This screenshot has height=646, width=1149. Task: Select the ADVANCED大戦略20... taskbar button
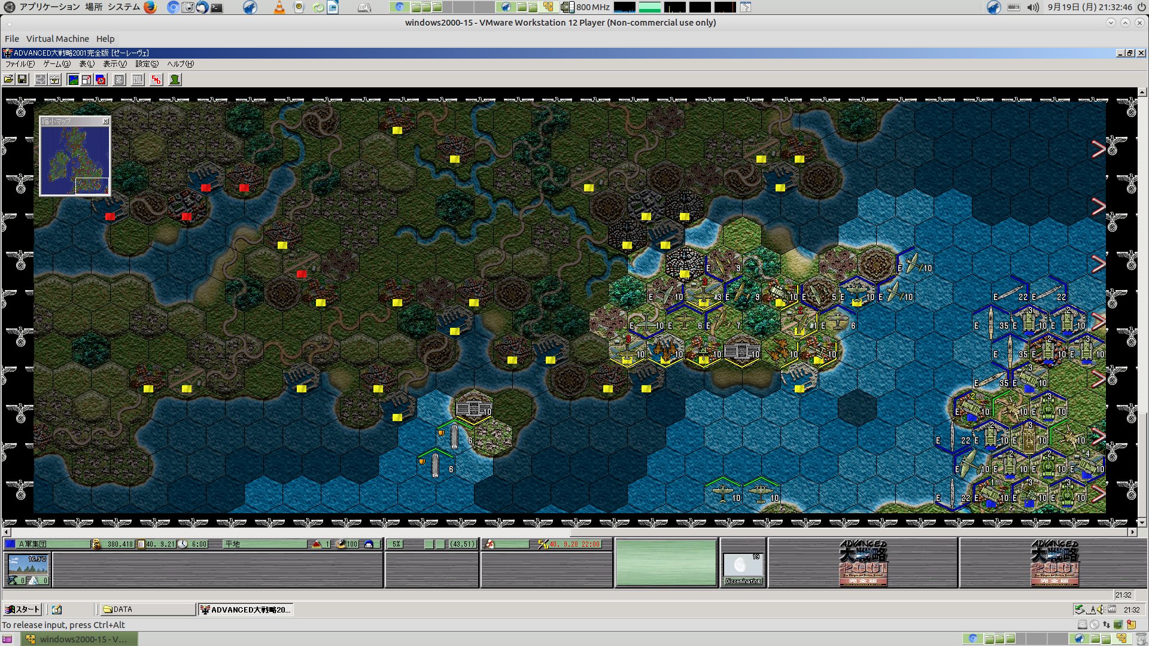[245, 610]
